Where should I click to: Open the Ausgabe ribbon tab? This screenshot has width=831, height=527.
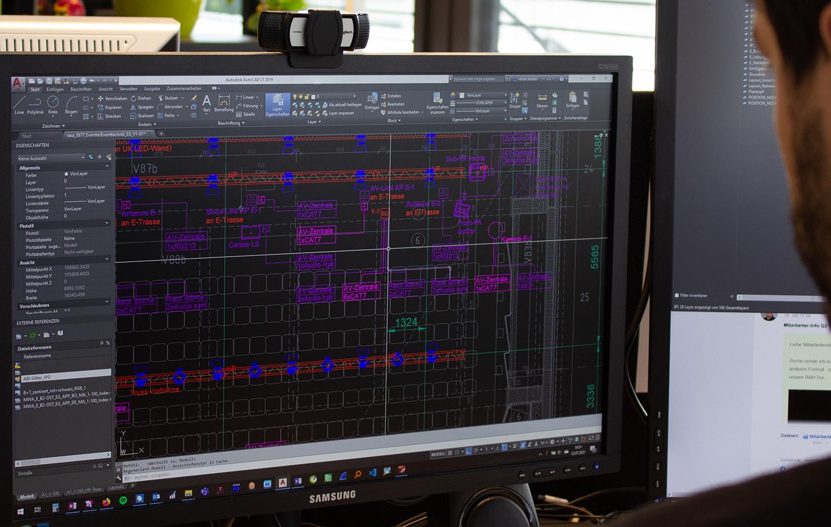pos(152,89)
